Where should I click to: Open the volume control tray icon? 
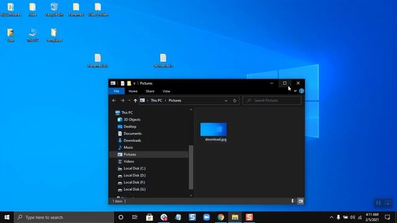pyautogui.click(x=352, y=217)
